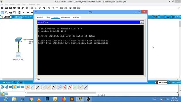The width and height of the screenshot is (181, 102).
Task: Choose the blue coaxial zigzag cable
Action: [x=59, y=87]
